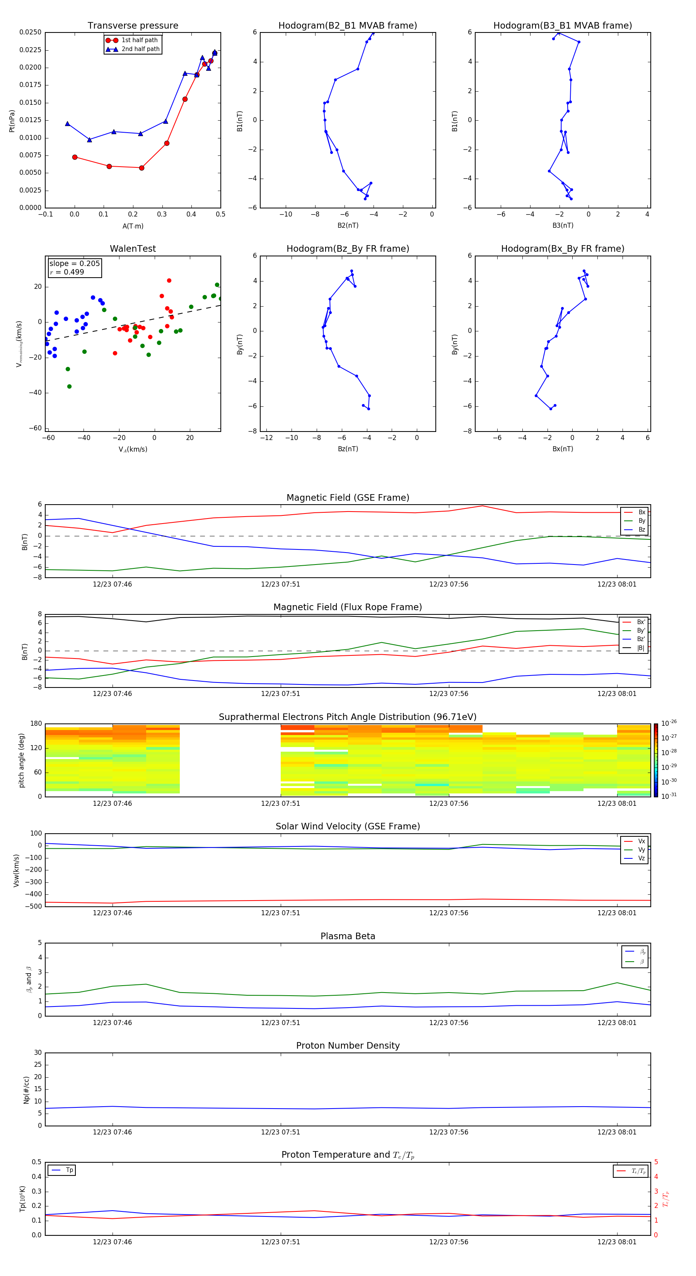Viewport: 696px width, 1276px height.
Task: Click 'Proton Temperature and Te/Tp' title
Action: pyautogui.click(x=348, y=1155)
